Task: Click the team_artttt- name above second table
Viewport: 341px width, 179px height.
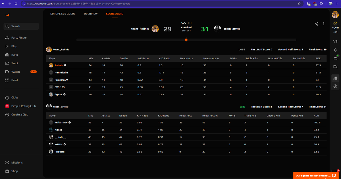Action: pyautogui.click(x=61, y=107)
